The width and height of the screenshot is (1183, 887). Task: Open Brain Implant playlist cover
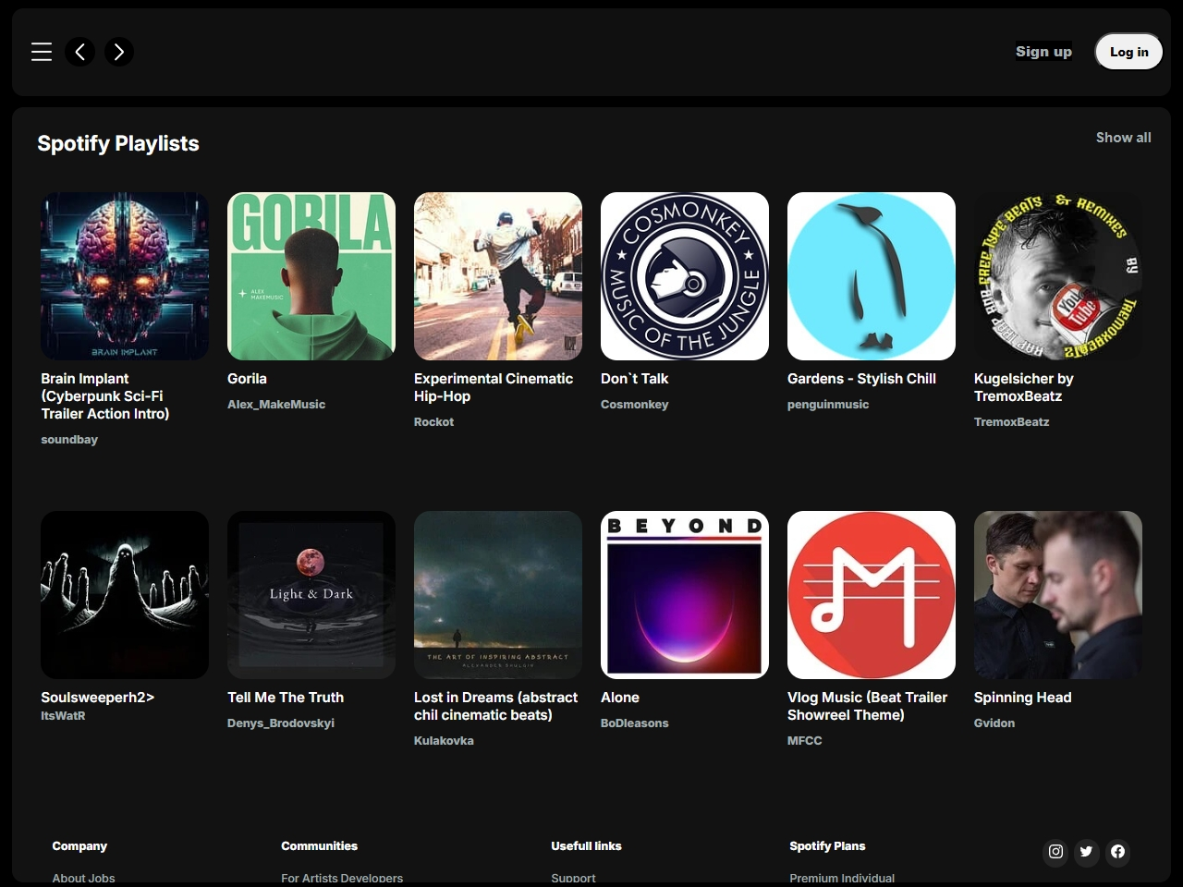point(125,276)
